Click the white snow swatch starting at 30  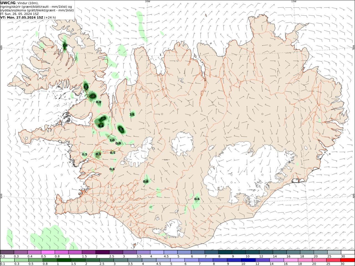tap(348, 252)
